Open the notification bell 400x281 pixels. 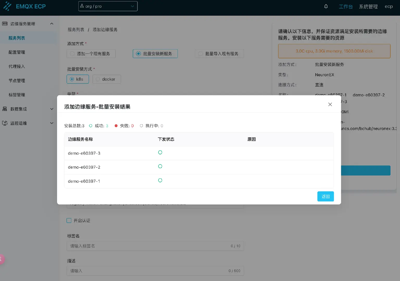326,6
